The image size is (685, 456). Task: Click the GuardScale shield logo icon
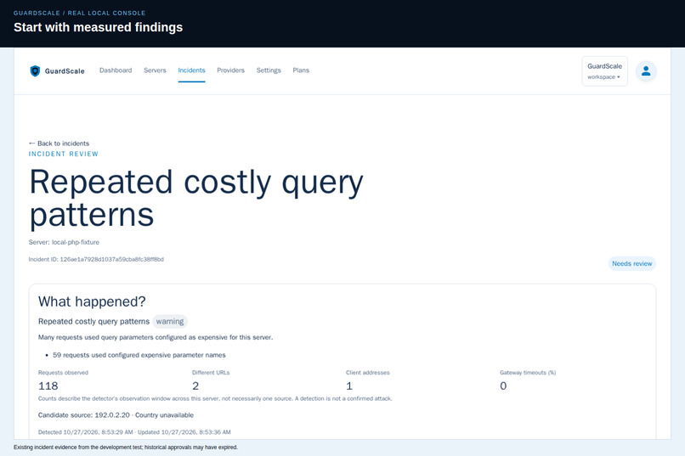click(x=35, y=70)
